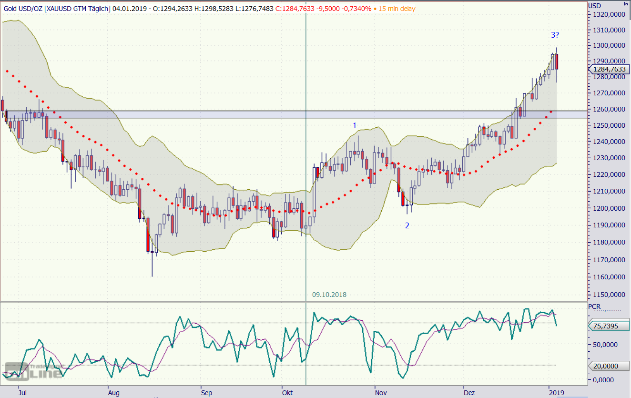631x398 pixels.
Task: Click the '1200,0000' price axis value
Action: (610, 208)
